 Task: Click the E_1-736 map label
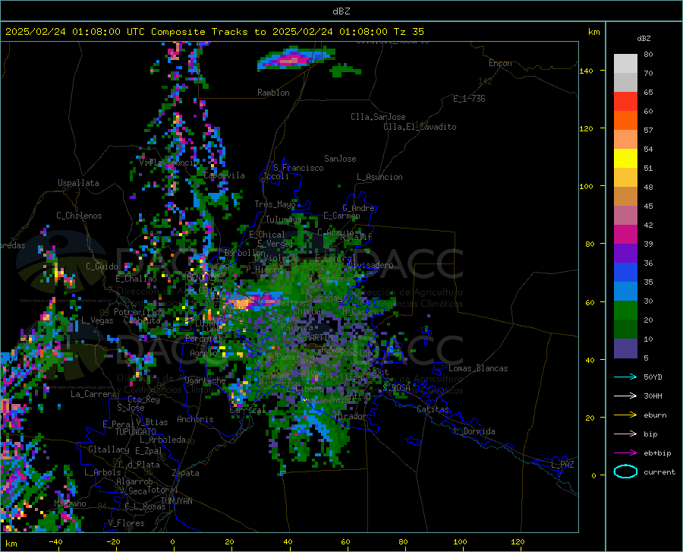point(469,99)
